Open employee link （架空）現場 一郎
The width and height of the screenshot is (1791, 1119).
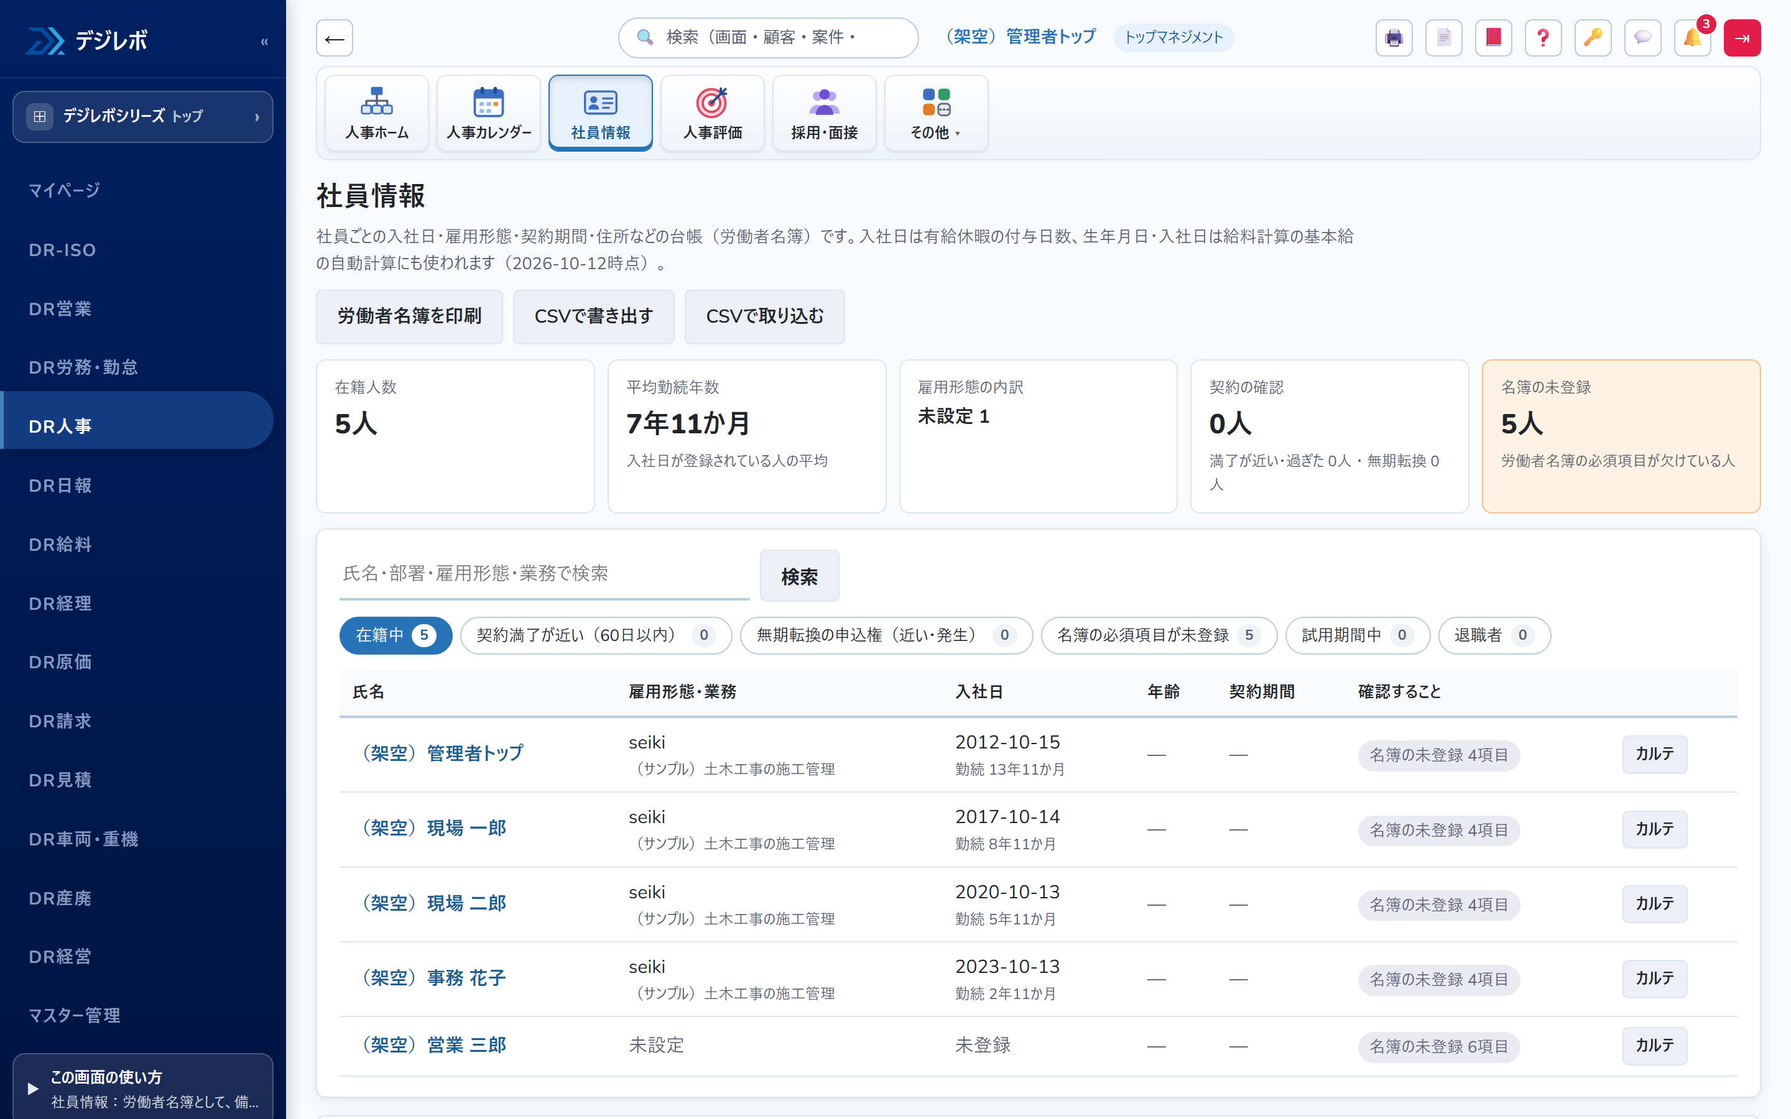431,828
